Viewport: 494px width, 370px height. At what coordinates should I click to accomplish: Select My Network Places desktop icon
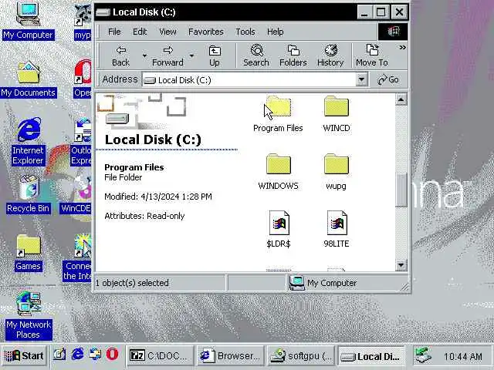pos(29,315)
